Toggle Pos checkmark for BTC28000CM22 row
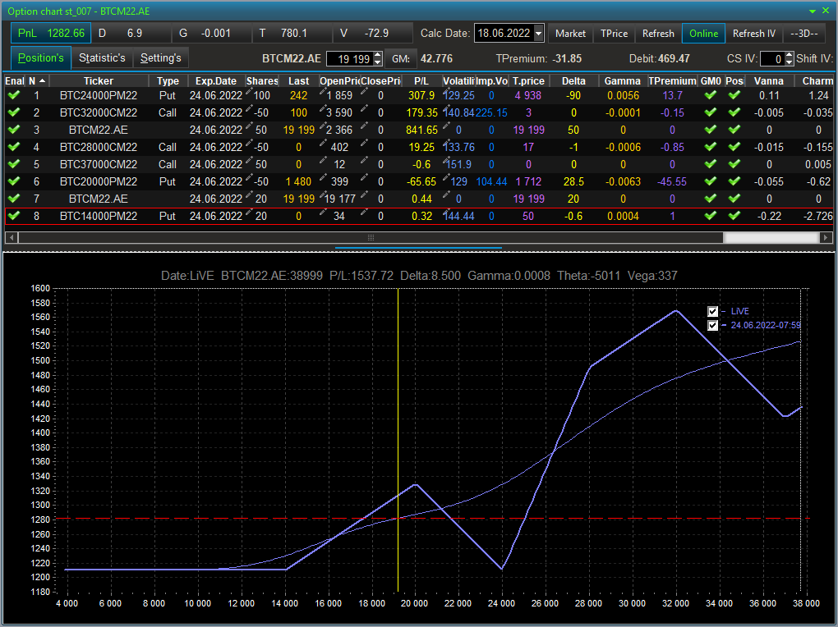The height and width of the screenshot is (627, 838). [734, 147]
